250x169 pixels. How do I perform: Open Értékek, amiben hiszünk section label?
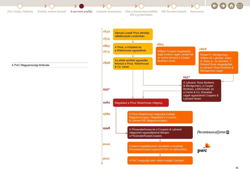coord(52,11)
